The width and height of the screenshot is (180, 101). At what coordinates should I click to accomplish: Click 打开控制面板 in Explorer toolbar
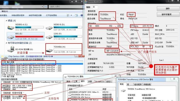51,15
